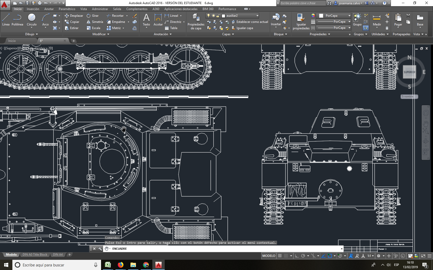433x270 pixels.
Task: Click the Igualar capa button
Action: pyautogui.click(x=242, y=28)
